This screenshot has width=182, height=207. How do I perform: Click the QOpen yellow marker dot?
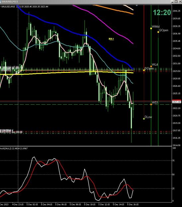click(x=158, y=32)
